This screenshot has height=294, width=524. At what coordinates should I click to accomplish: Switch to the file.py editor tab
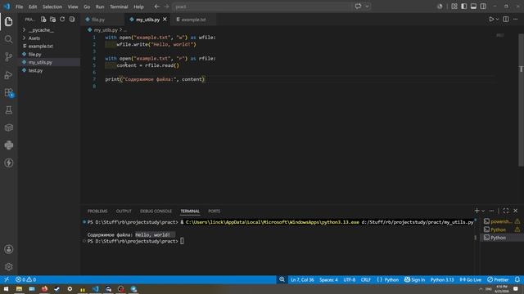(102, 20)
